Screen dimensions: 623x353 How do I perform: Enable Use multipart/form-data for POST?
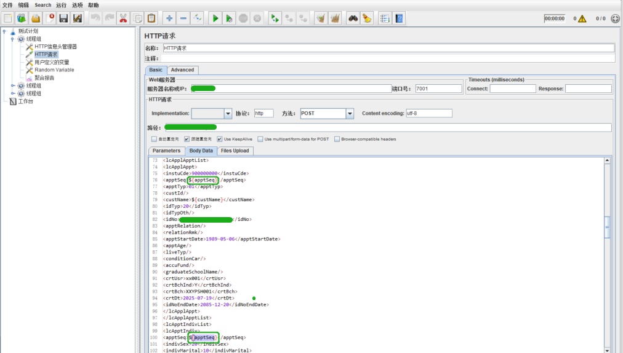point(260,139)
